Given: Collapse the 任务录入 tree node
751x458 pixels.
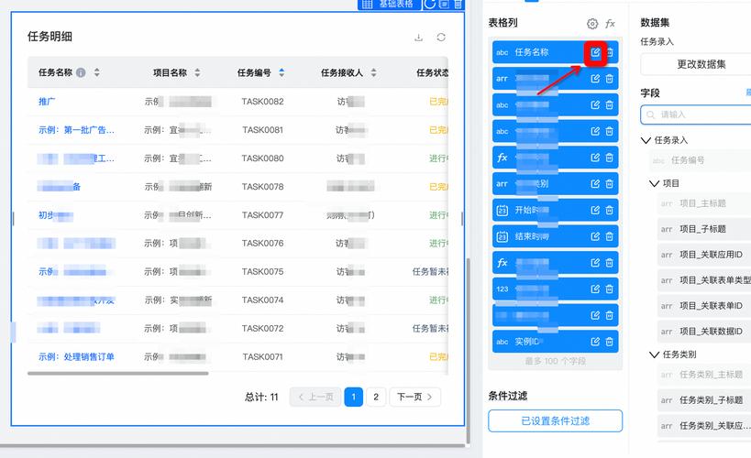Looking at the screenshot, I should tap(646, 140).
